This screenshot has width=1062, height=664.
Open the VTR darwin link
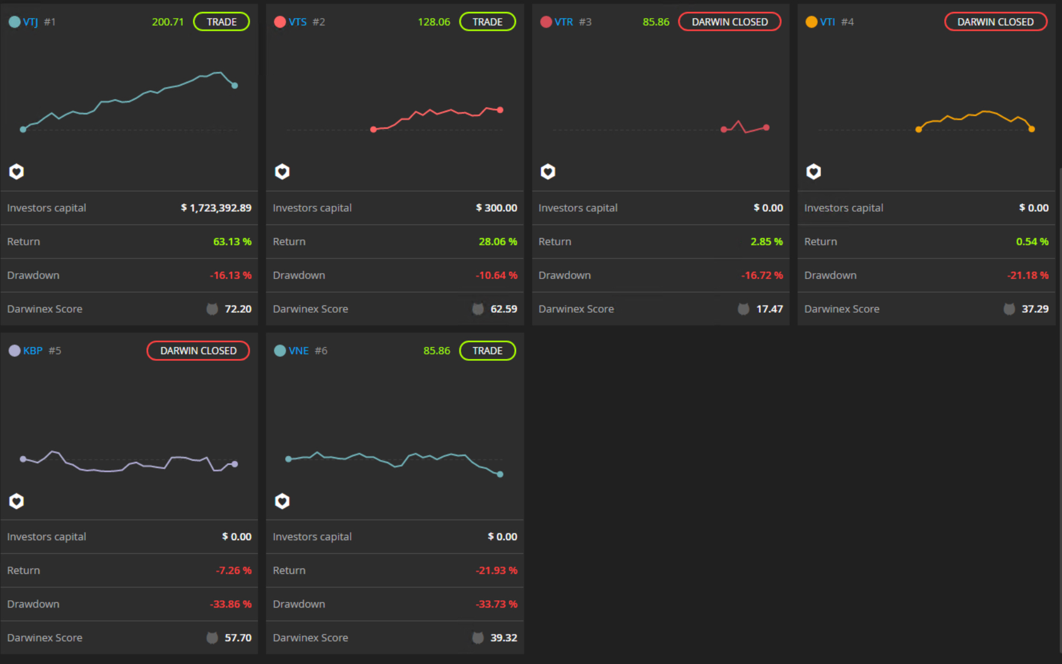(x=563, y=22)
